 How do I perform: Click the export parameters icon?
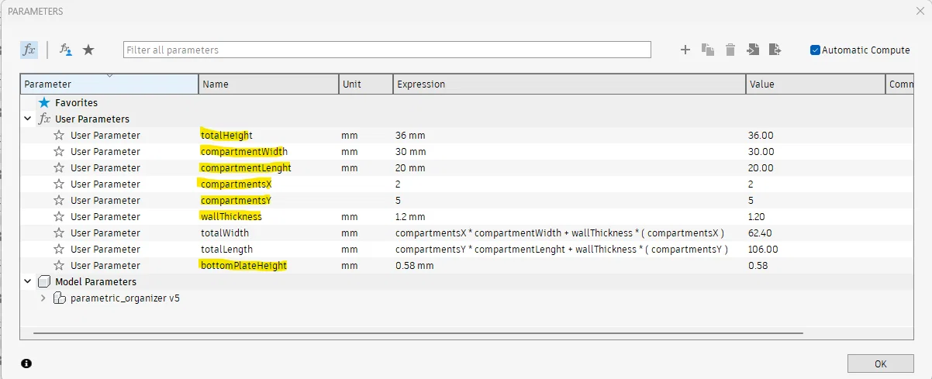774,50
